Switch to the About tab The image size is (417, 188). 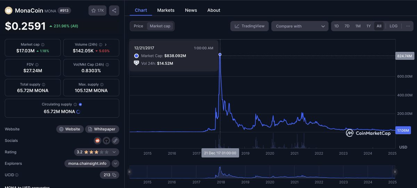[x=214, y=10]
